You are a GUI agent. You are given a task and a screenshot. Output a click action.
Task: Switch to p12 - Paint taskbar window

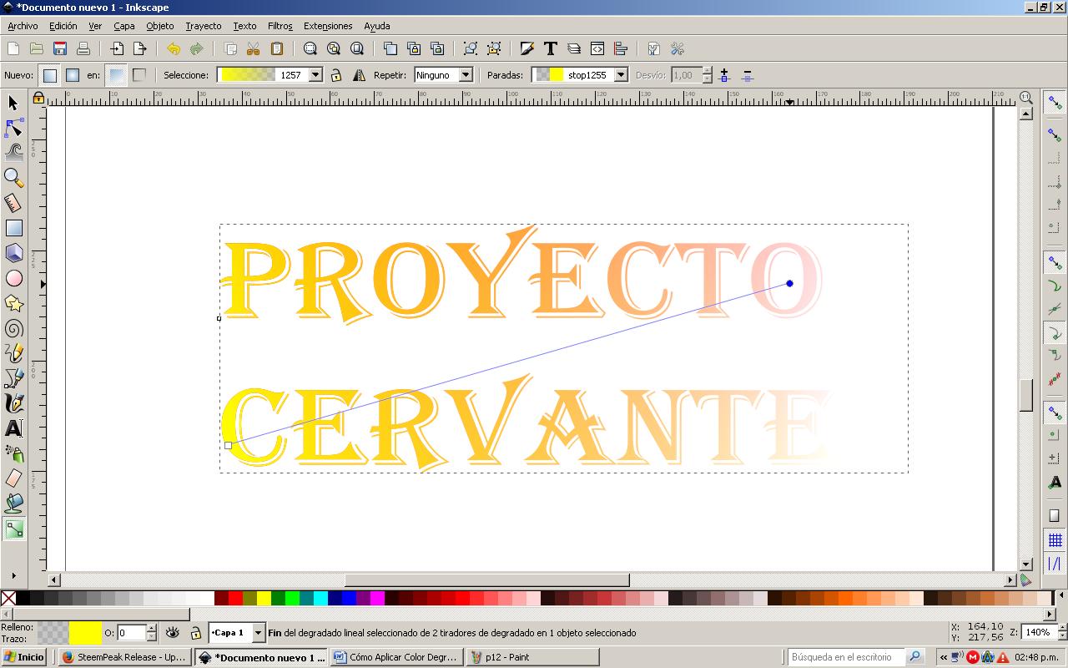tap(532, 657)
